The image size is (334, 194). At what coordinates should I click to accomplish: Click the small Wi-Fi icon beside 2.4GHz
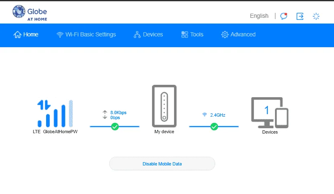click(x=204, y=115)
